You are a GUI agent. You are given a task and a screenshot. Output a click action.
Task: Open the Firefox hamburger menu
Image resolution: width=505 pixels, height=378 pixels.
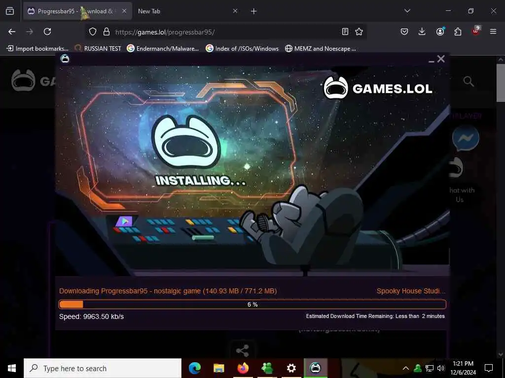coord(493,31)
